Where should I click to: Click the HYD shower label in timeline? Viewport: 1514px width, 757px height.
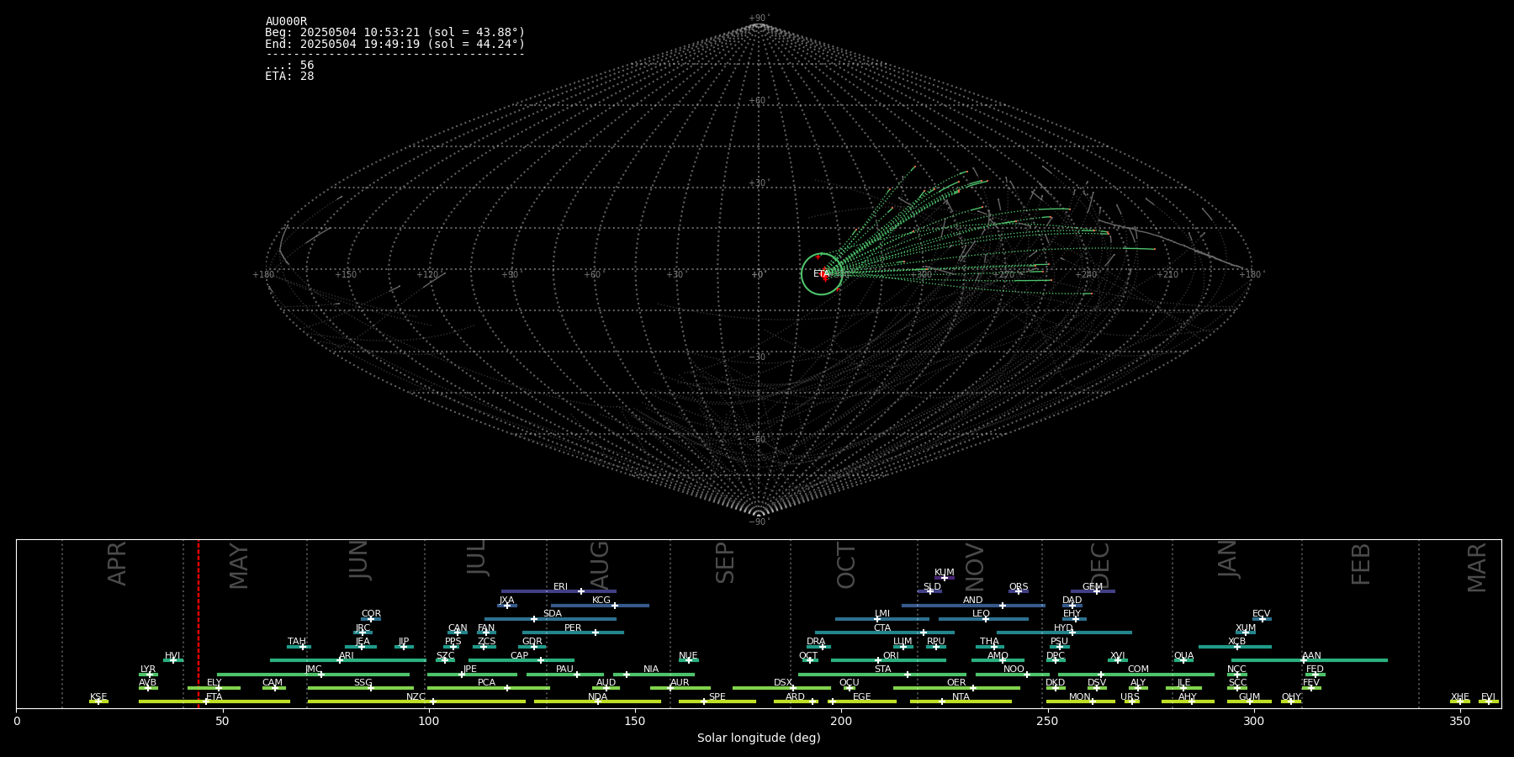click(1063, 628)
